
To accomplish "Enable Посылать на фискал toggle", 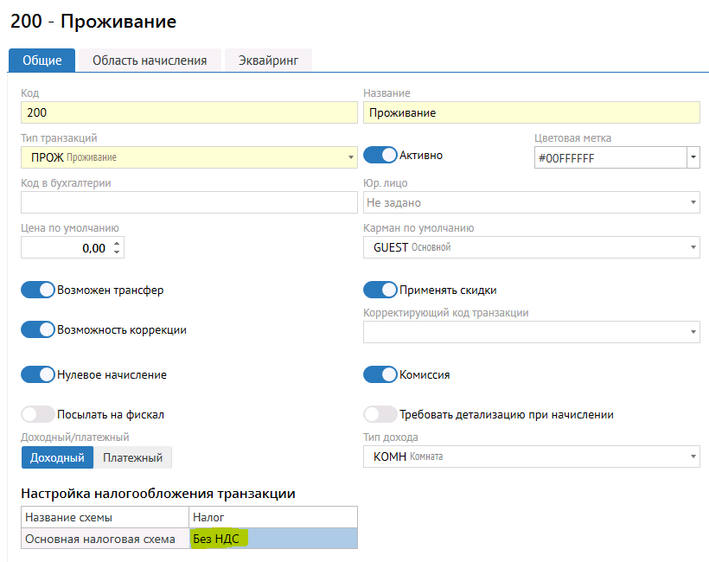I will click(37, 414).
